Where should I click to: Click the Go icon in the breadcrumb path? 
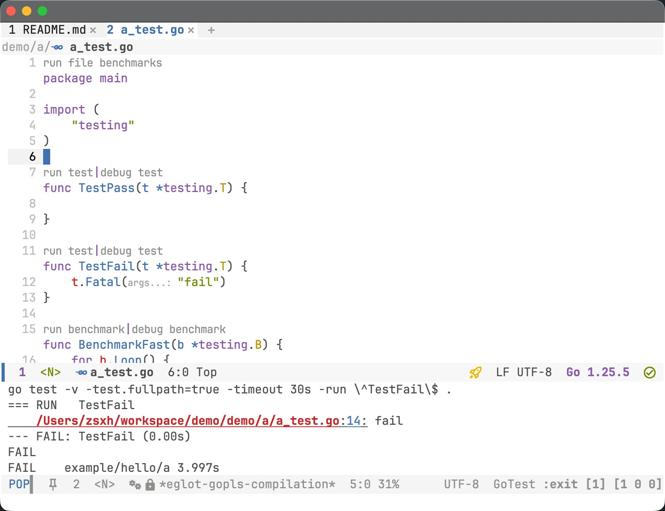click(58, 47)
